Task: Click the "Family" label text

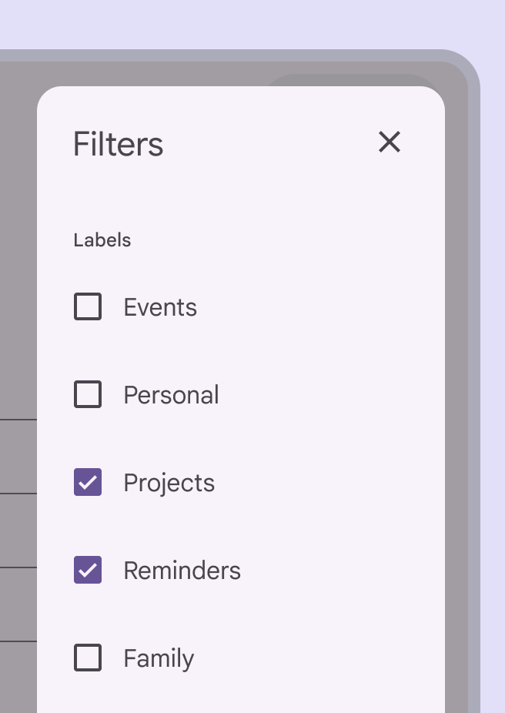Action: click(x=159, y=658)
